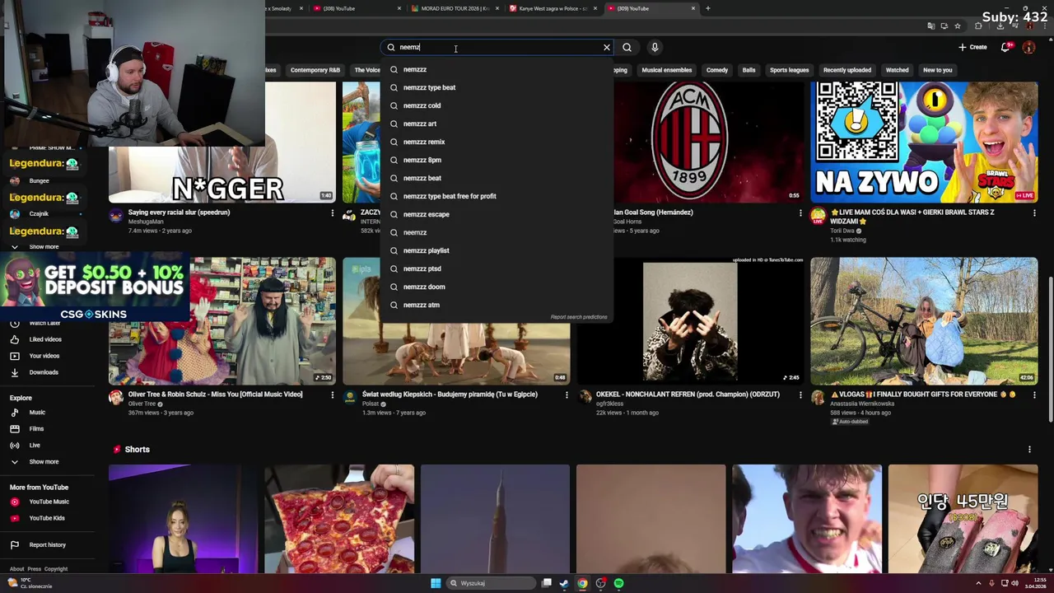Open YouTube notifications bell

[1005, 47]
